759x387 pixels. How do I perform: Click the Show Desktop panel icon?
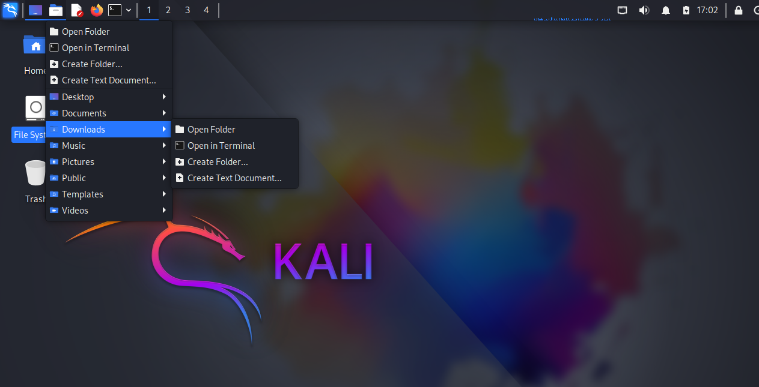[x=35, y=10]
